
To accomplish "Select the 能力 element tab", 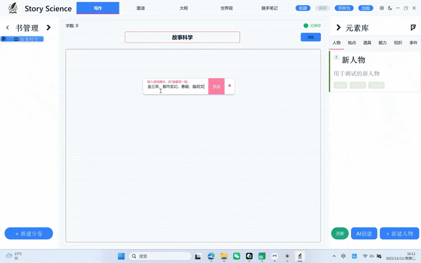I will tap(383, 43).
